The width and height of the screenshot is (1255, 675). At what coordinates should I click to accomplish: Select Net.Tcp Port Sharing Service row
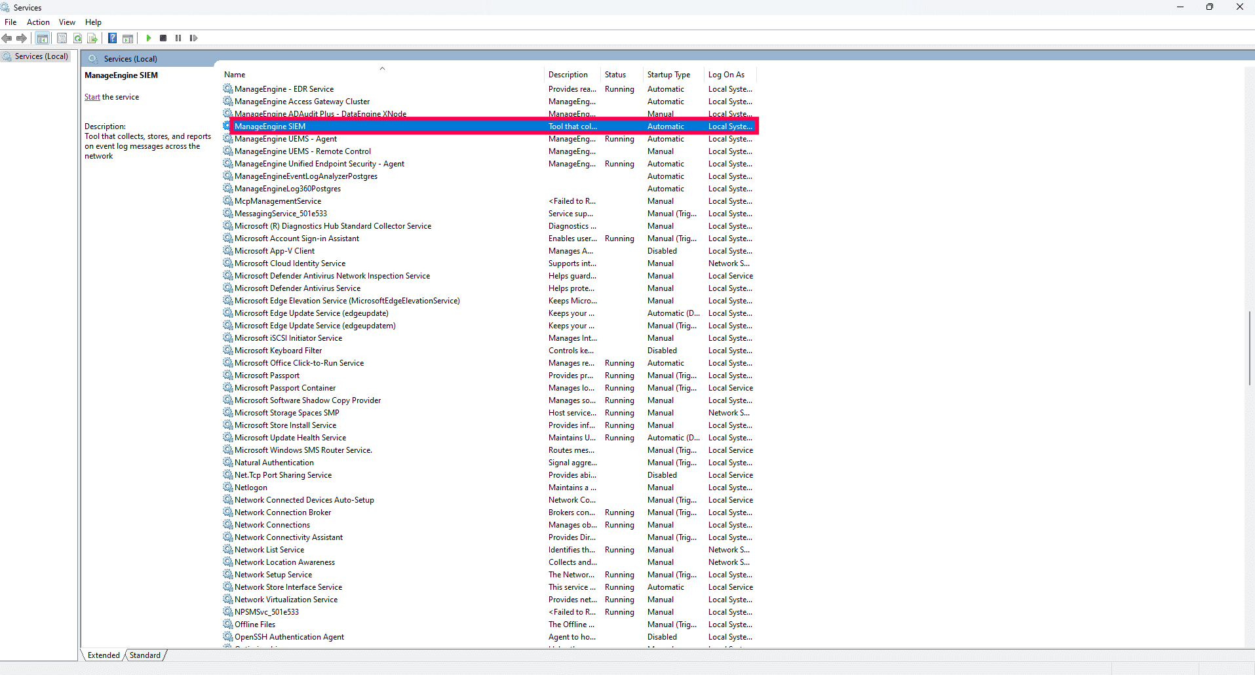[x=490, y=475]
